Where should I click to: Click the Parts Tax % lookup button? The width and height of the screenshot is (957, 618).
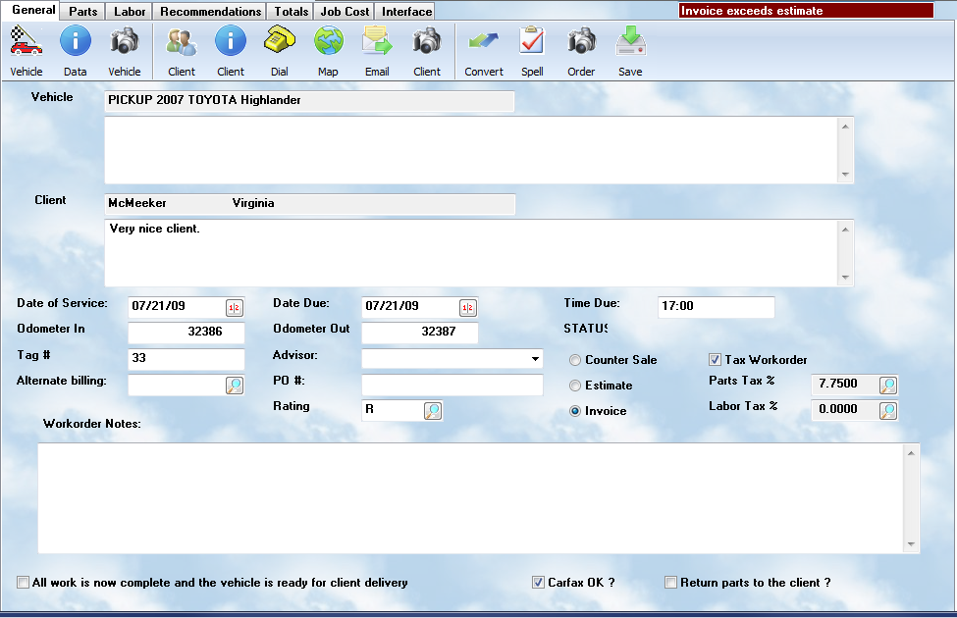(x=887, y=386)
